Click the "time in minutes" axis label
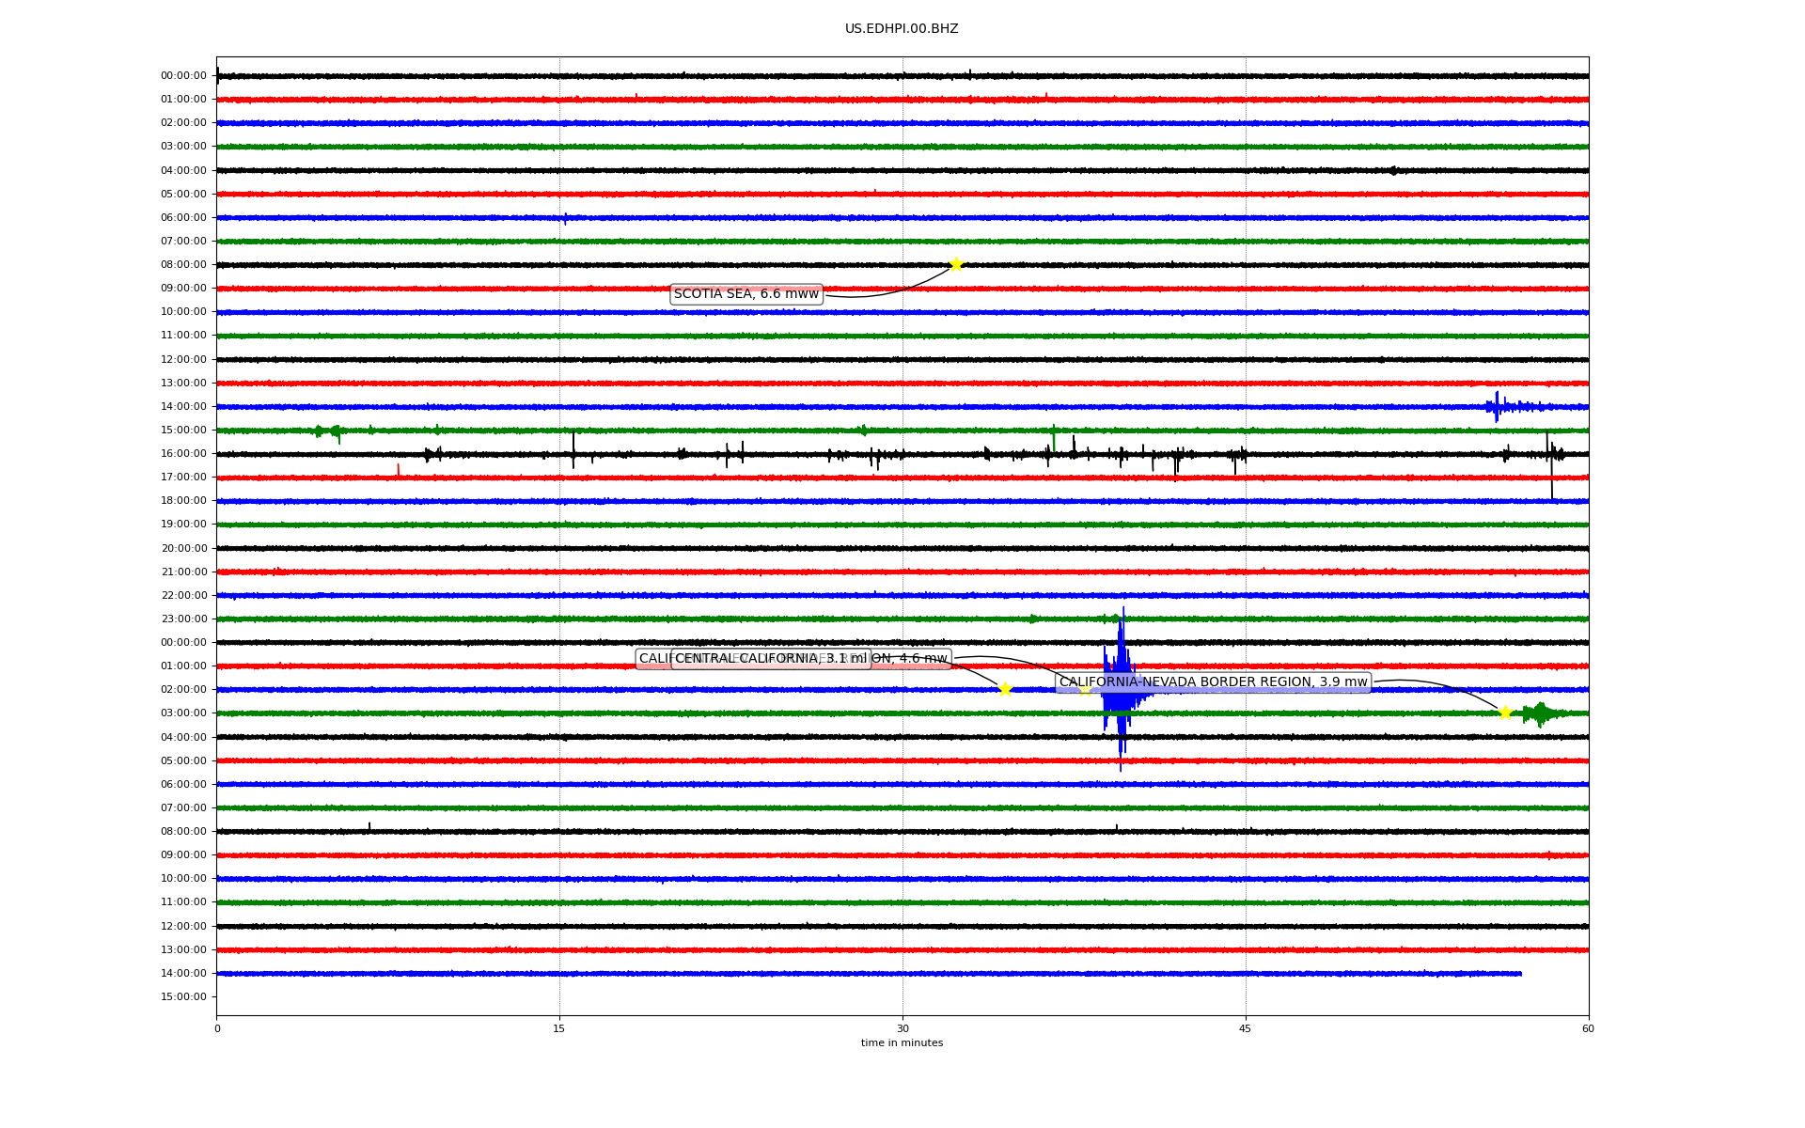This screenshot has height=1128, width=1805. [x=902, y=1042]
